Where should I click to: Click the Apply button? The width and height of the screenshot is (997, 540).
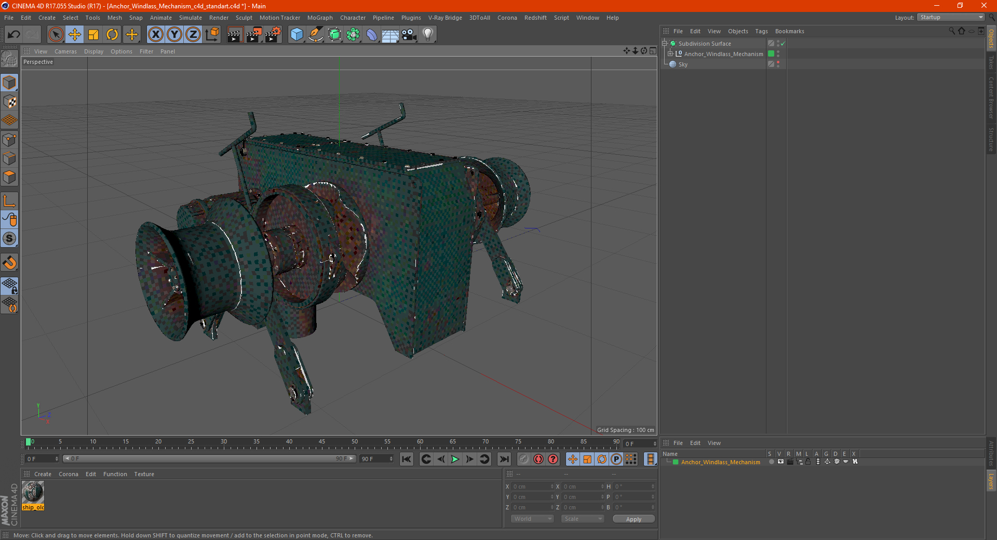(634, 519)
